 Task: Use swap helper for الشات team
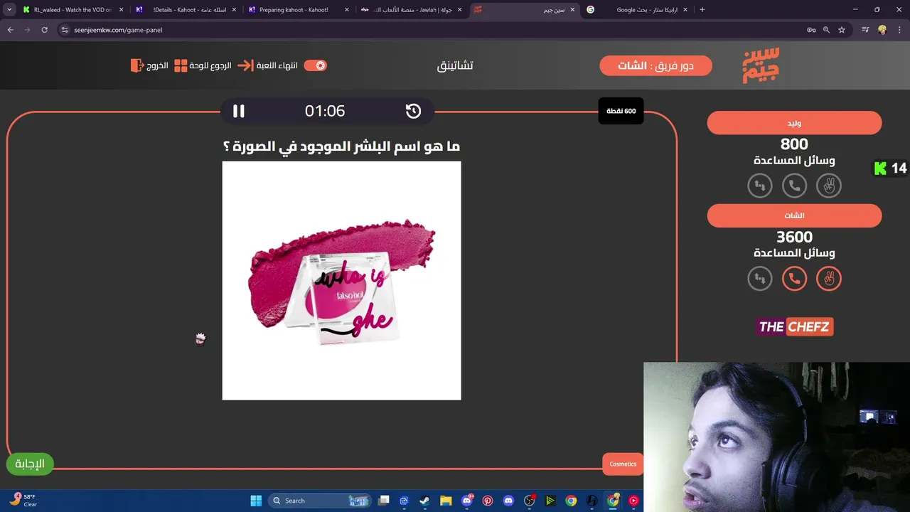(x=760, y=278)
